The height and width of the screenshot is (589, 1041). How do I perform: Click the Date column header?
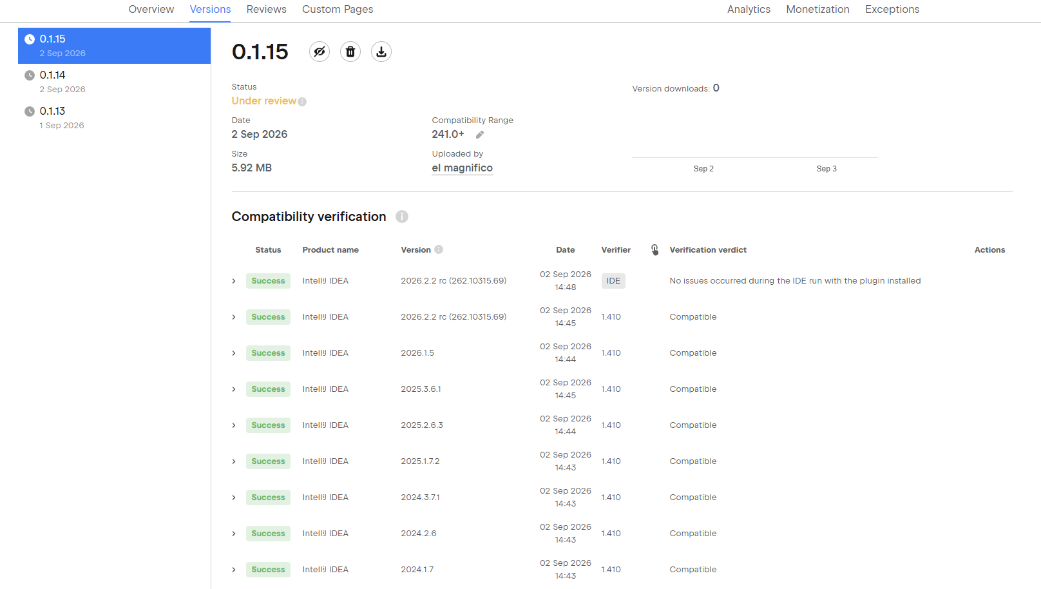[566, 250]
